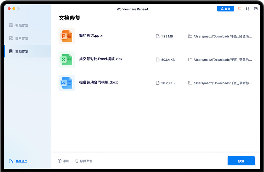This screenshot has height=172, width=264.
Task: Click the Excel file icon
Action: tap(67, 59)
